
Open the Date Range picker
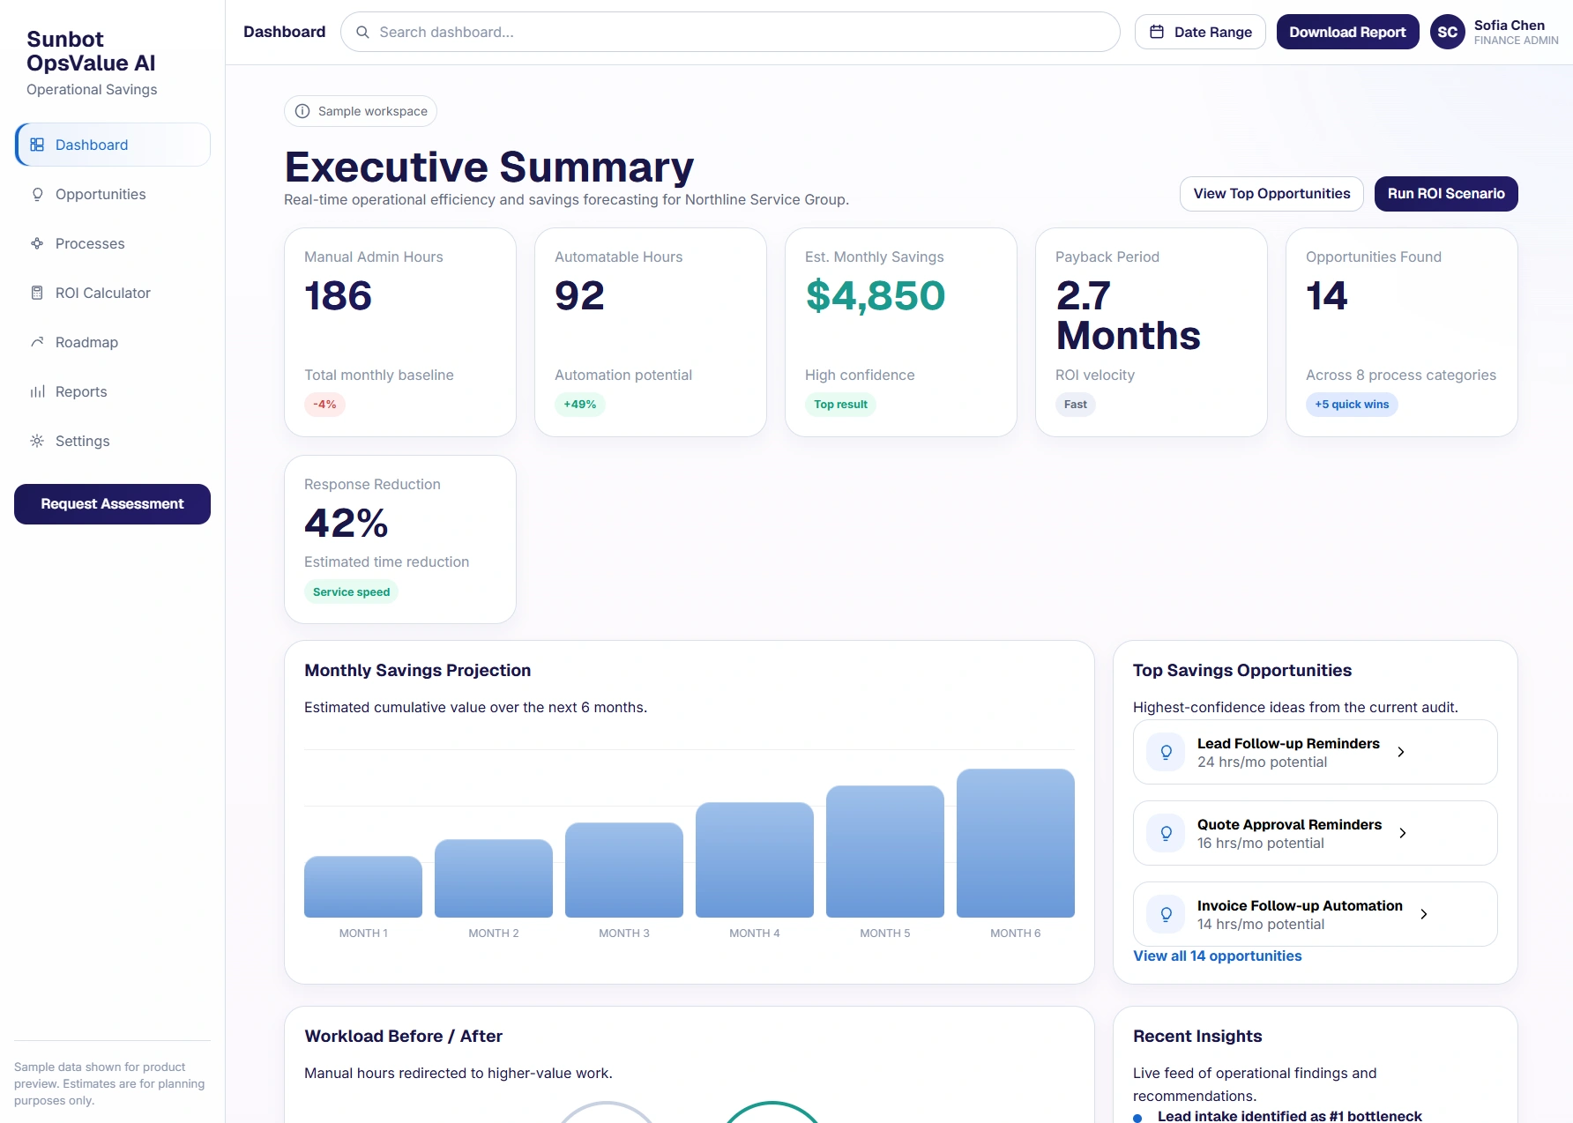[x=1200, y=32]
